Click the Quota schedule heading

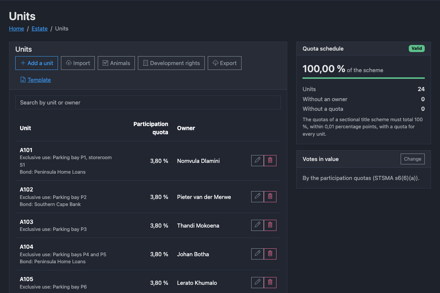(323, 49)
